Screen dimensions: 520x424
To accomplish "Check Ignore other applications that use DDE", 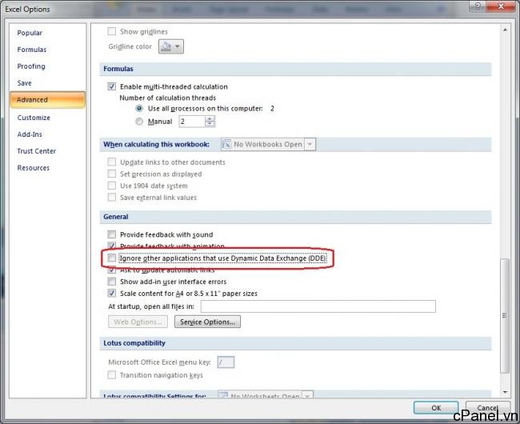I will pos(112,258).
